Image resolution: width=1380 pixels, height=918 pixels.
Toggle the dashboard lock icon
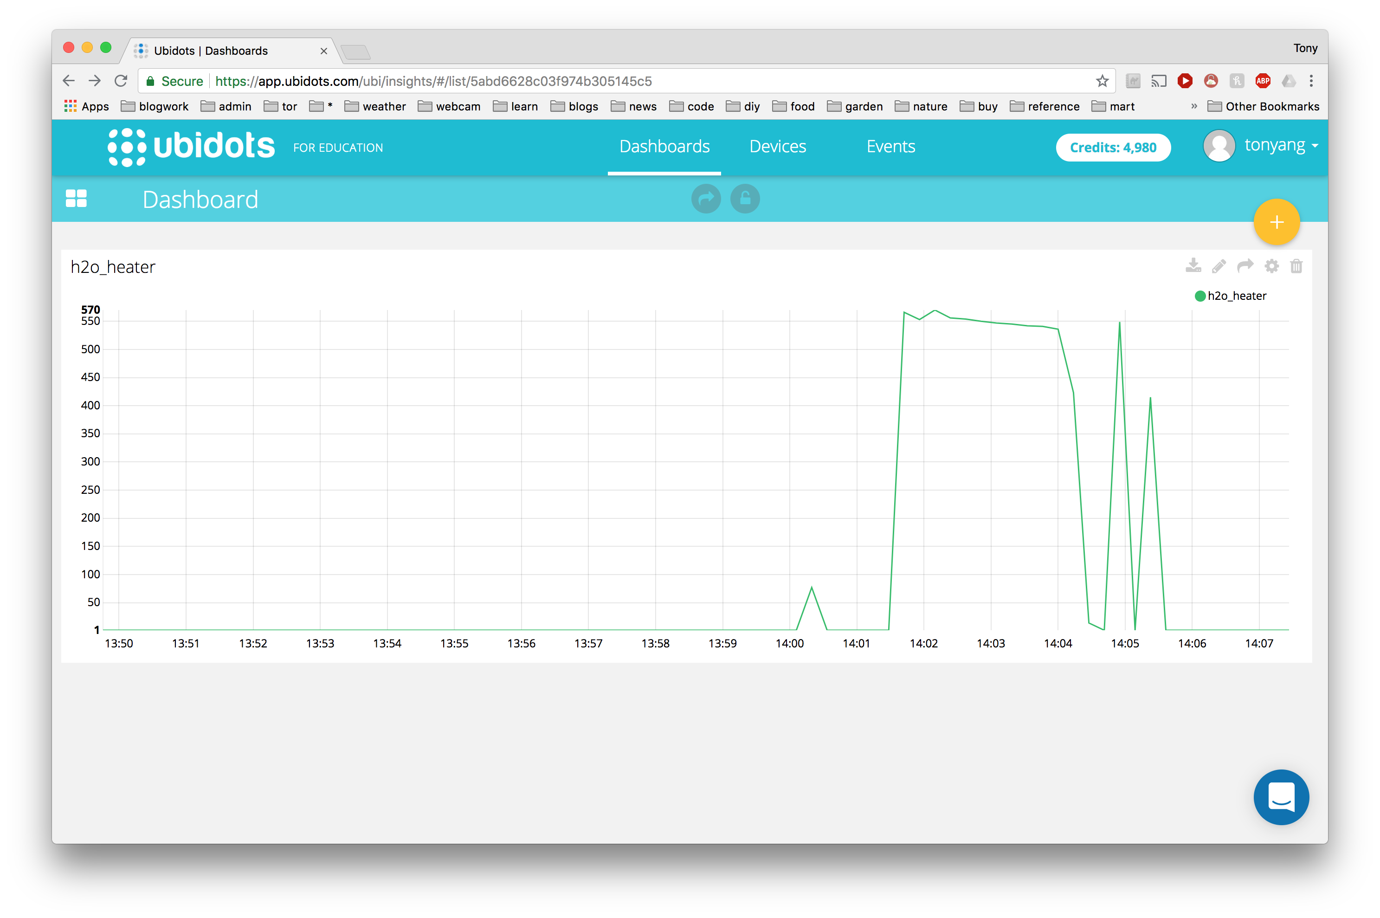[x=745, y=199]
